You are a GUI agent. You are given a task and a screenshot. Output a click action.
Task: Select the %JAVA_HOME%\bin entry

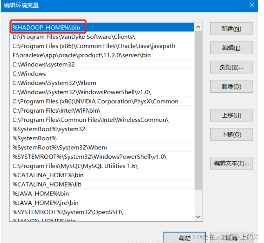102,194
